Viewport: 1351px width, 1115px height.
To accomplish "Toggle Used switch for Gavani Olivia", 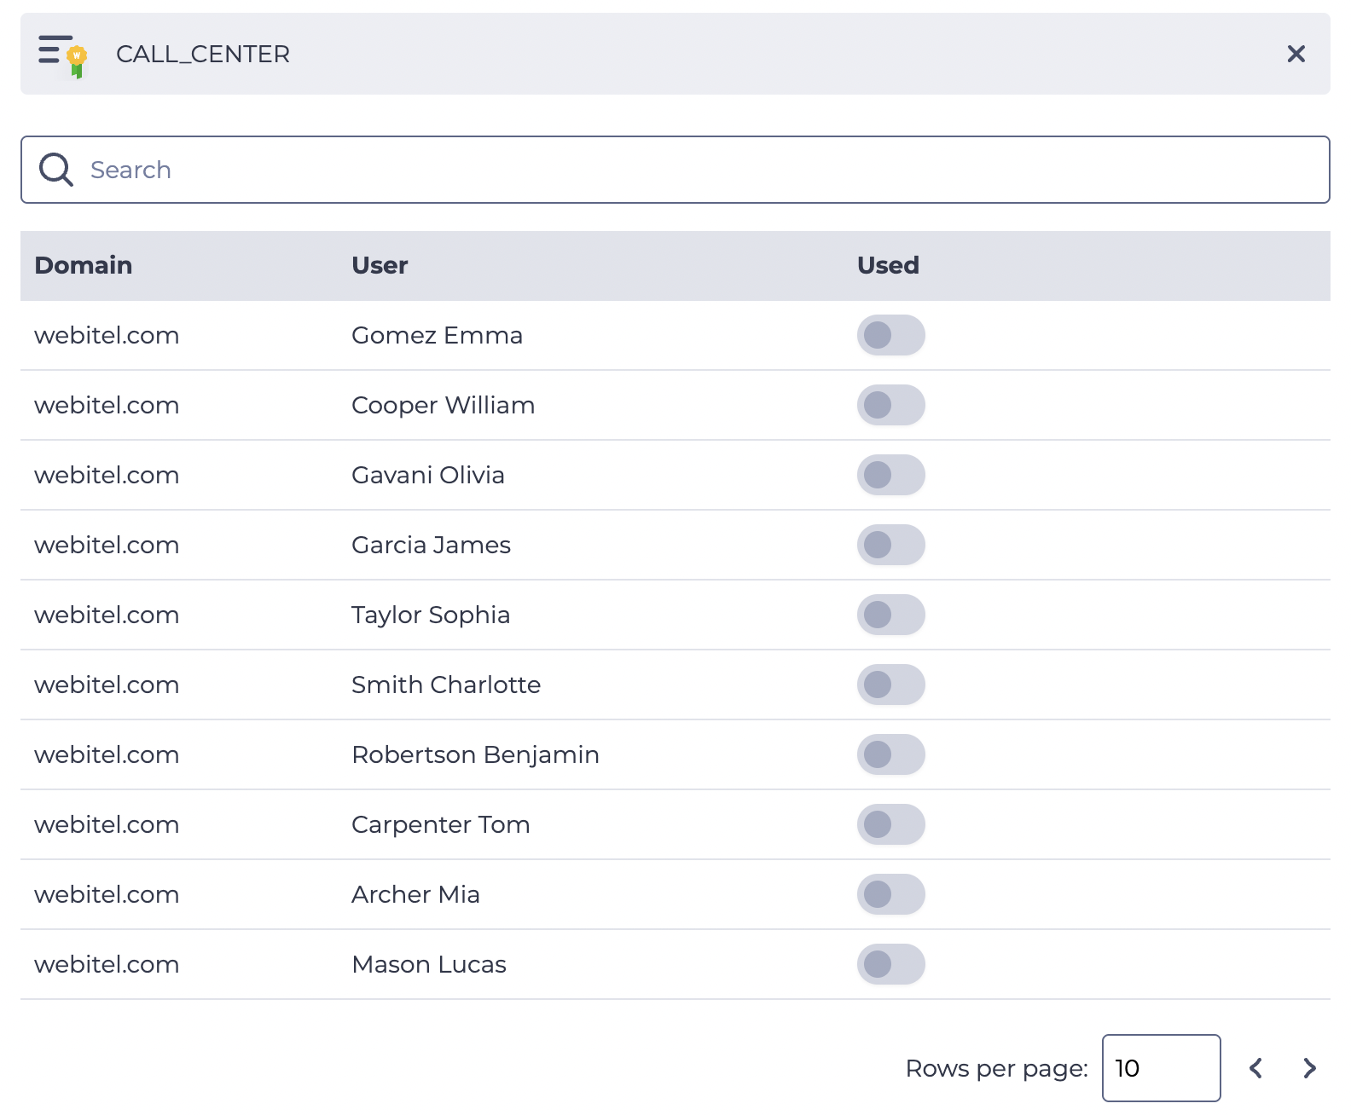I will coord(890,475).
